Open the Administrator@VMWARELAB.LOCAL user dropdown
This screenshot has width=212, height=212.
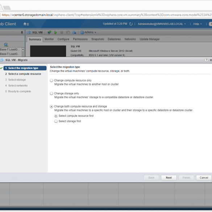coord(162,24)
